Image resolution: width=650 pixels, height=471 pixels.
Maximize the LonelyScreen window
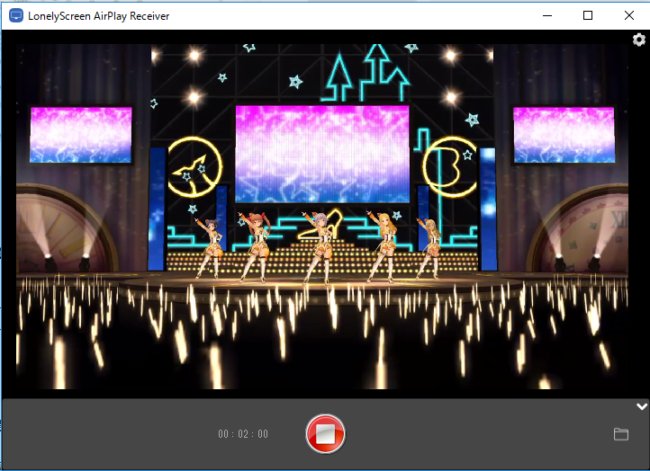587,15
